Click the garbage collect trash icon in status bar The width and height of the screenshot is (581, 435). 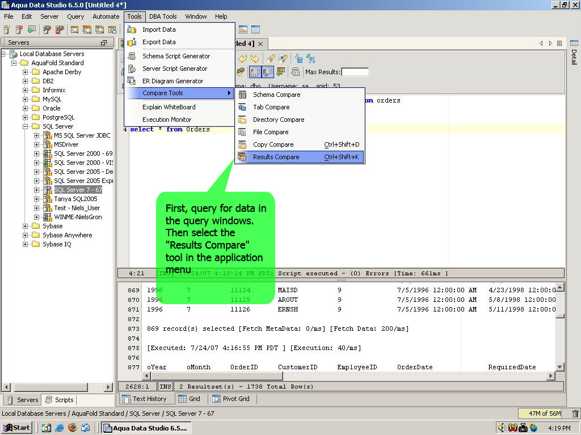[575, 413]
